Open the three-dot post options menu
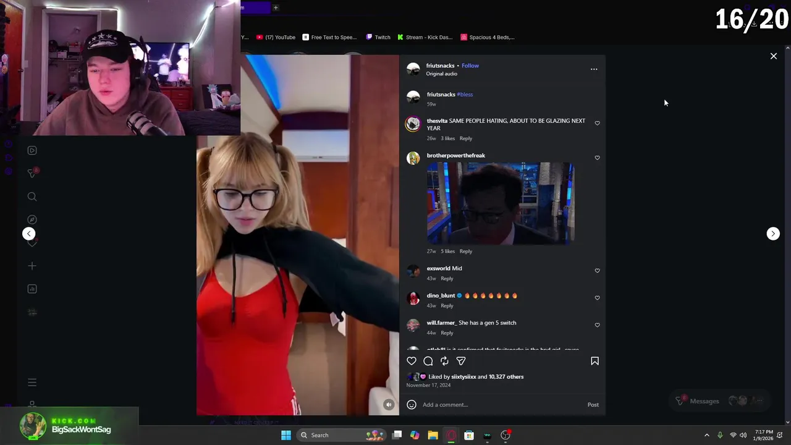This screenshot has height=445, width=791. click(x=594, y=69)
